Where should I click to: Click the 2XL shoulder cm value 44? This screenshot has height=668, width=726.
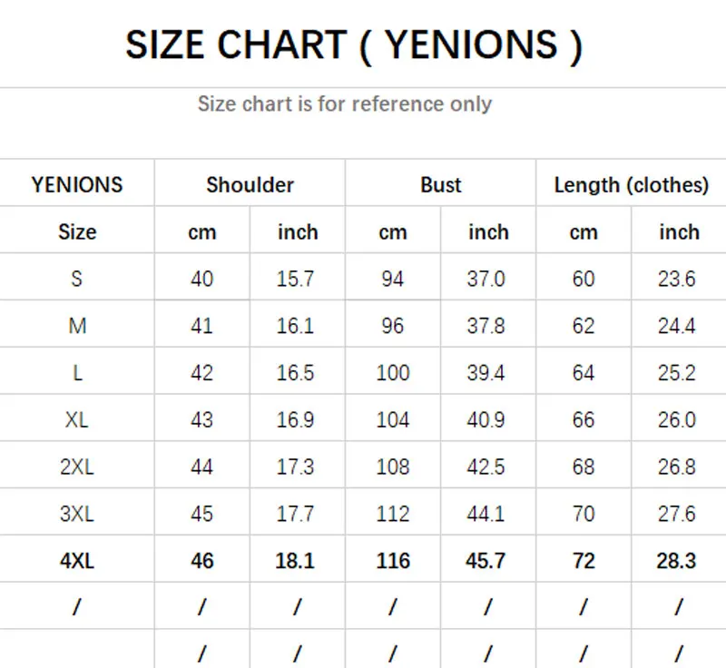pos(201,467)
